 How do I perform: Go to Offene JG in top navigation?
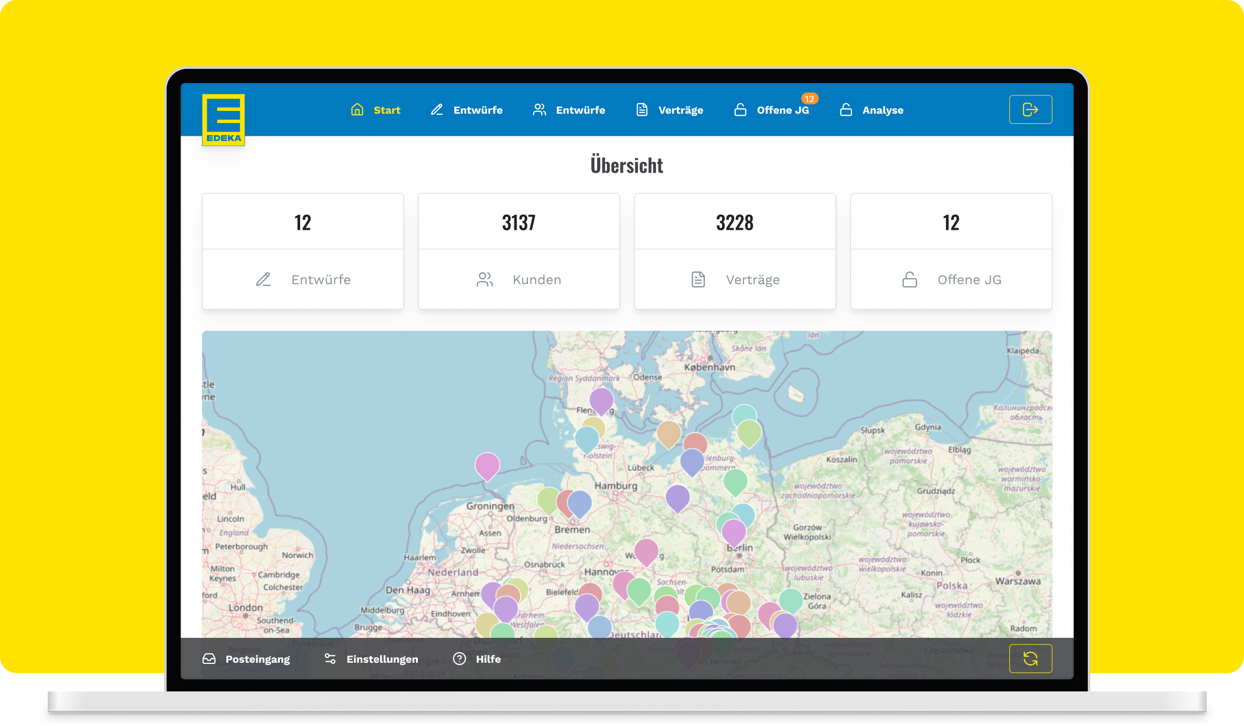[x=772, y=110]
